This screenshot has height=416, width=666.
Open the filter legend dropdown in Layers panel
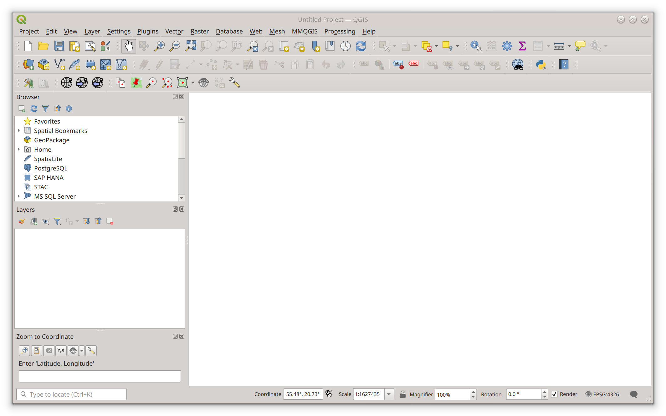[x=58, y=221]
